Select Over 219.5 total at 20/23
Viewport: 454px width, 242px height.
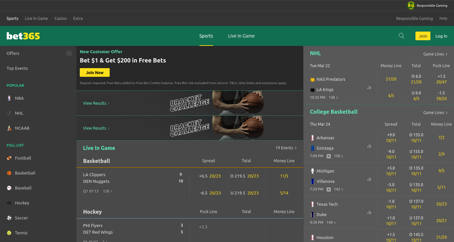click(244, 176)
